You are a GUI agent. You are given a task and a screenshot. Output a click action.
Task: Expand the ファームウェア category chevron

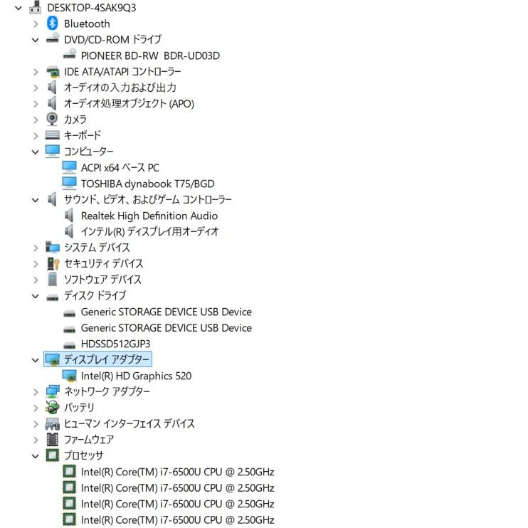tap(36, 440)
